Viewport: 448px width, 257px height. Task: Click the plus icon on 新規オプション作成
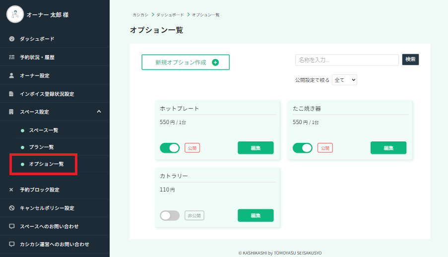pos(215,63)
